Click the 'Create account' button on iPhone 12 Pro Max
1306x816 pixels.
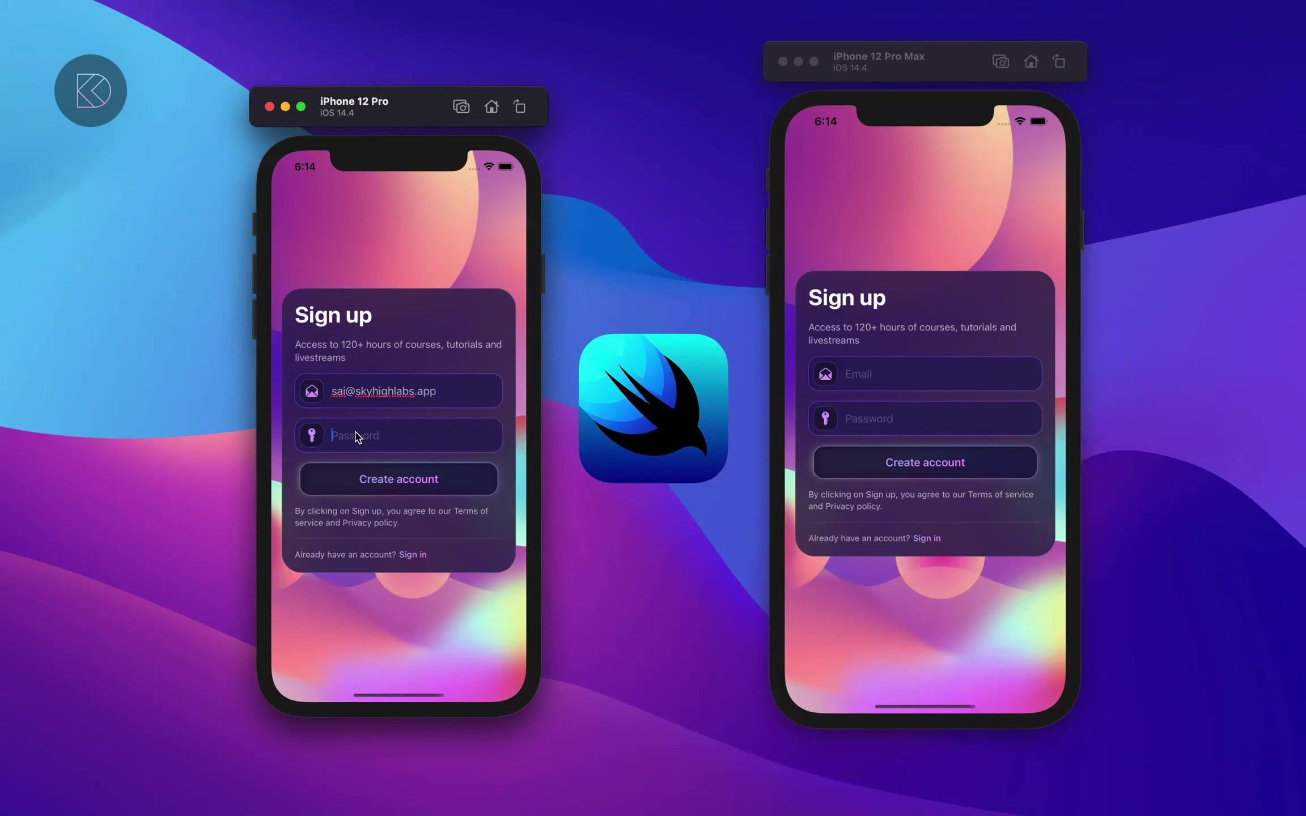(925, 462)
